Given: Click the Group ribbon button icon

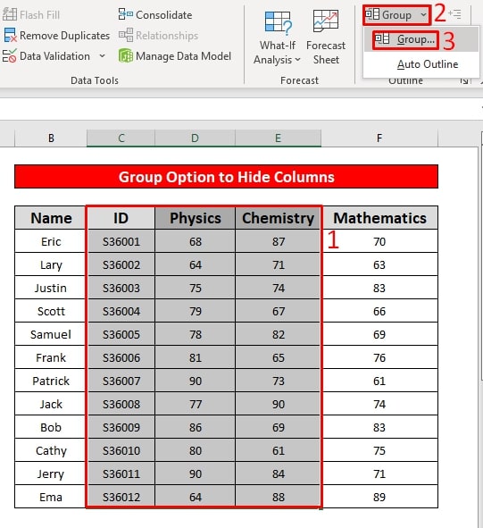Looking at the screenshot, I should [372, 14].
